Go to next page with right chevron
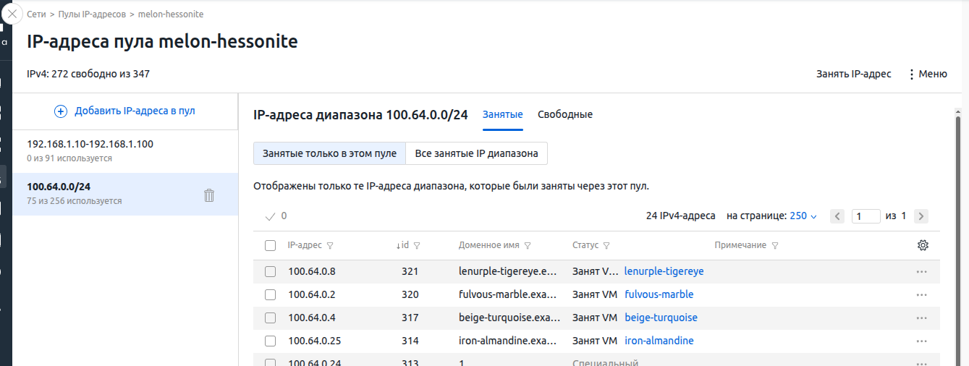This screenshot has height=366, width=969. pos(921,216)
